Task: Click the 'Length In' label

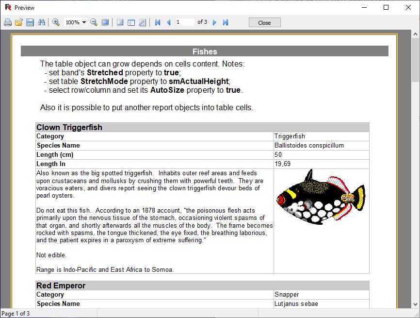Action: (51, 164)
